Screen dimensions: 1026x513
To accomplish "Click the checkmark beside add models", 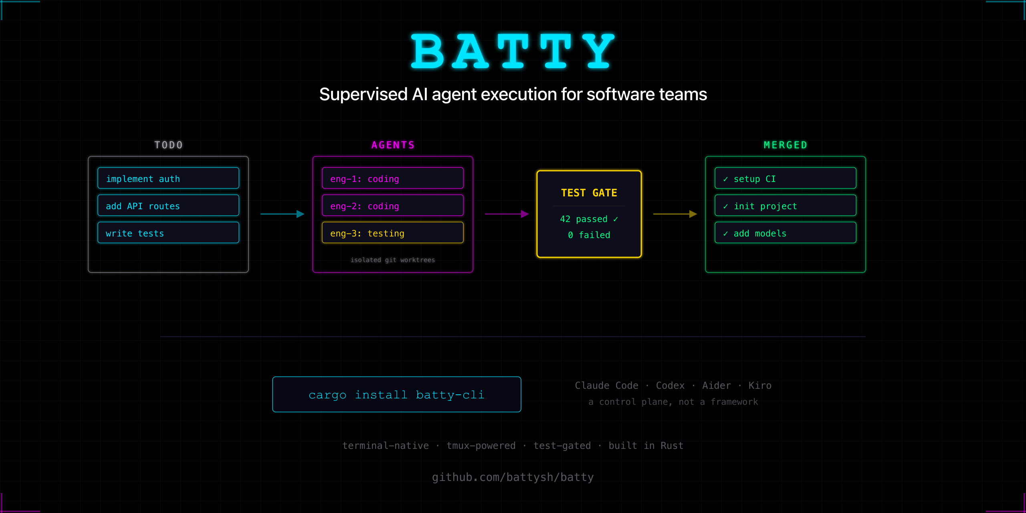I will point(726,233).
